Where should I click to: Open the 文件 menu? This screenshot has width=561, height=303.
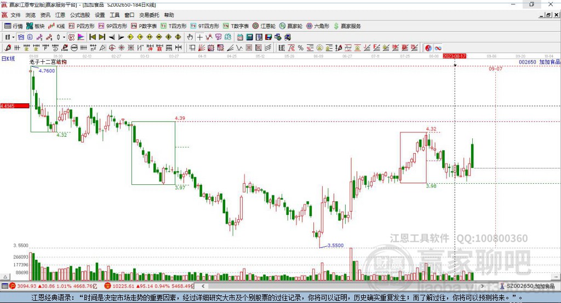pos(16,15)
